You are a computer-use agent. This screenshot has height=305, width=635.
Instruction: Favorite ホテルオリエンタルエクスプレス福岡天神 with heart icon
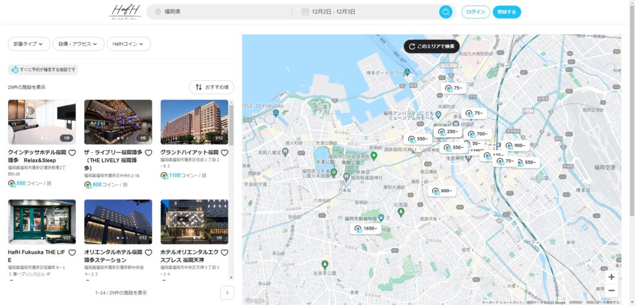click(224, 252)
